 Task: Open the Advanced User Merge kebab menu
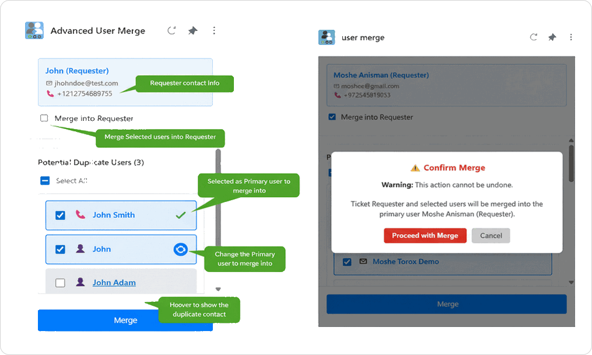(x=214, y=30)
